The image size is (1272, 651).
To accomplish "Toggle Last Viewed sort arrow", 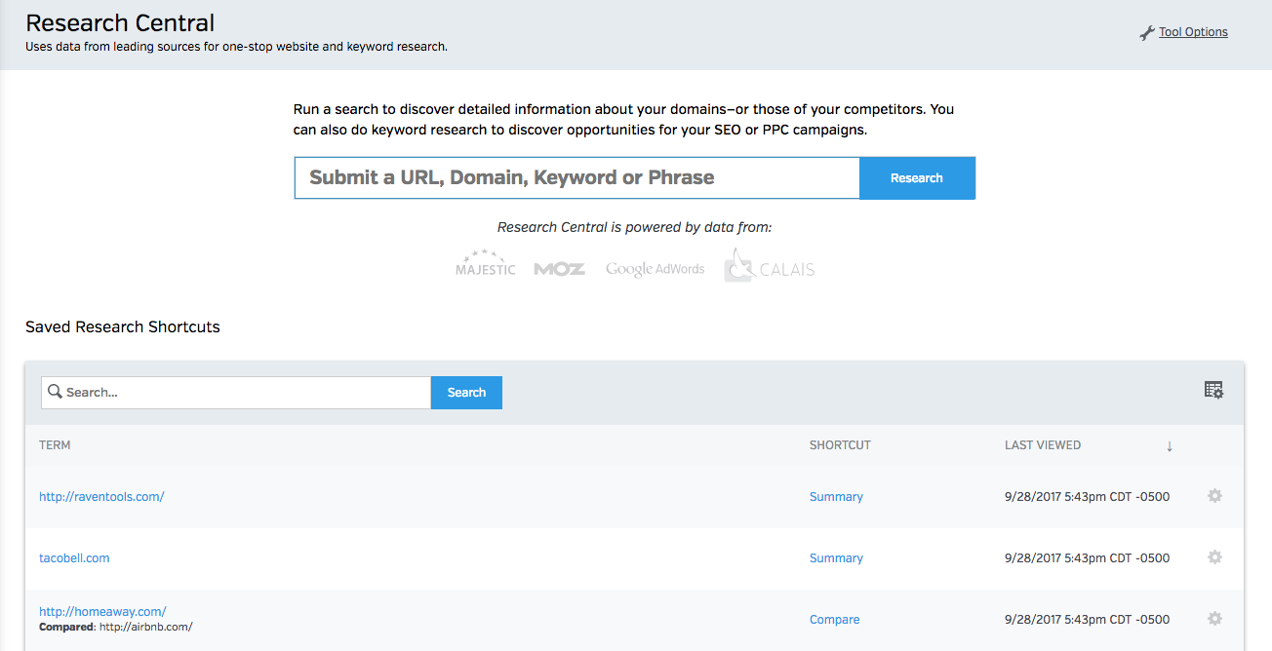I will (x=1170, y=446).
